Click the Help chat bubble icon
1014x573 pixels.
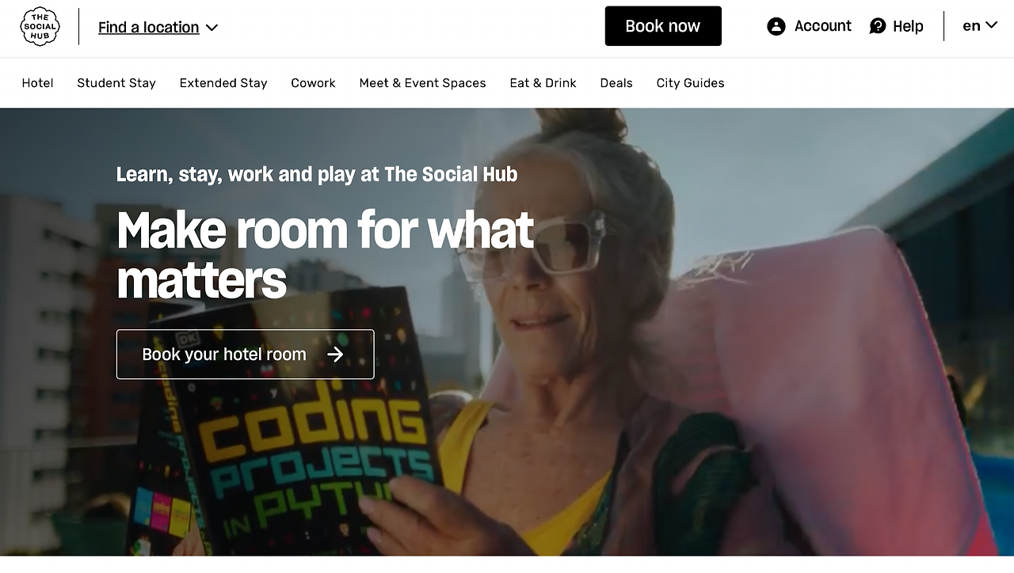pos(878,26)
